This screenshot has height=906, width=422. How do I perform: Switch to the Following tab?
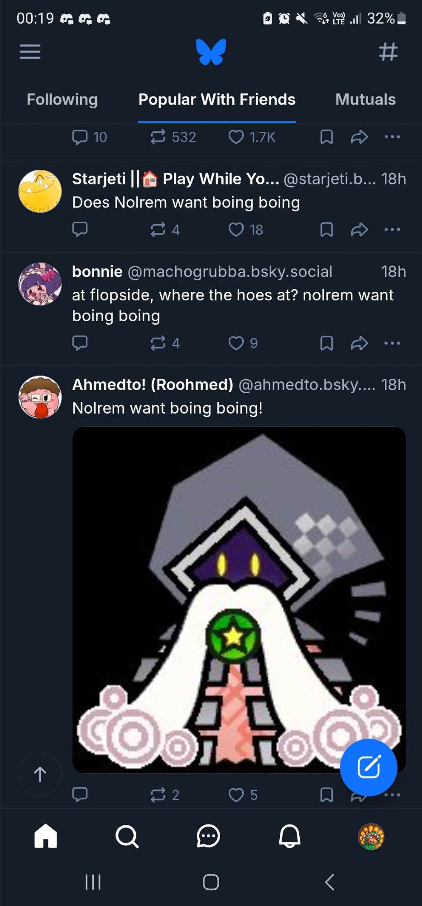coord(62,100)
